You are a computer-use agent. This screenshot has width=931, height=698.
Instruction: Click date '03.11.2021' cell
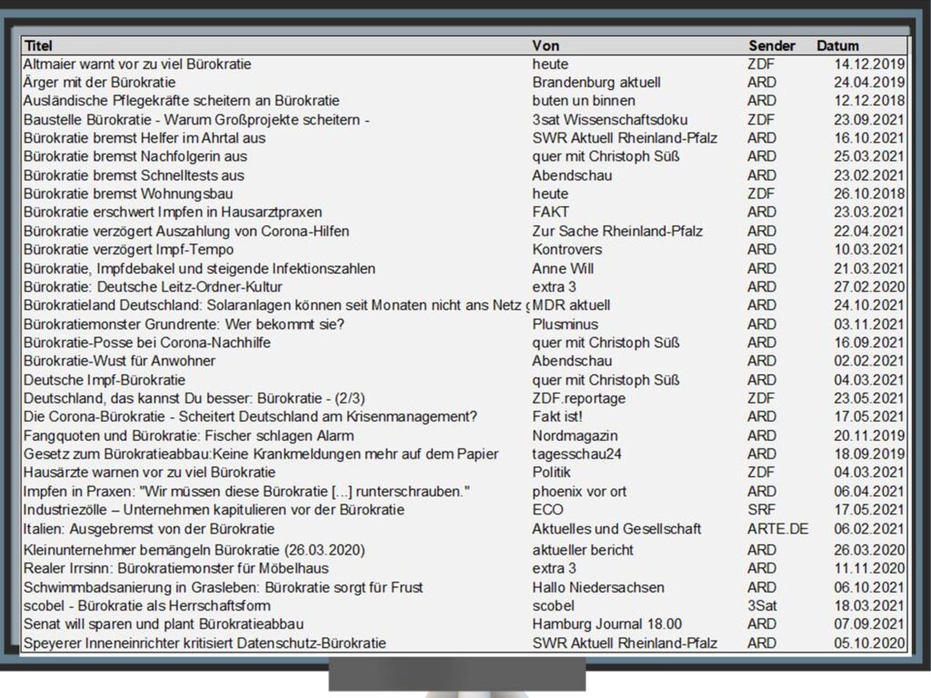pos(869,324)
